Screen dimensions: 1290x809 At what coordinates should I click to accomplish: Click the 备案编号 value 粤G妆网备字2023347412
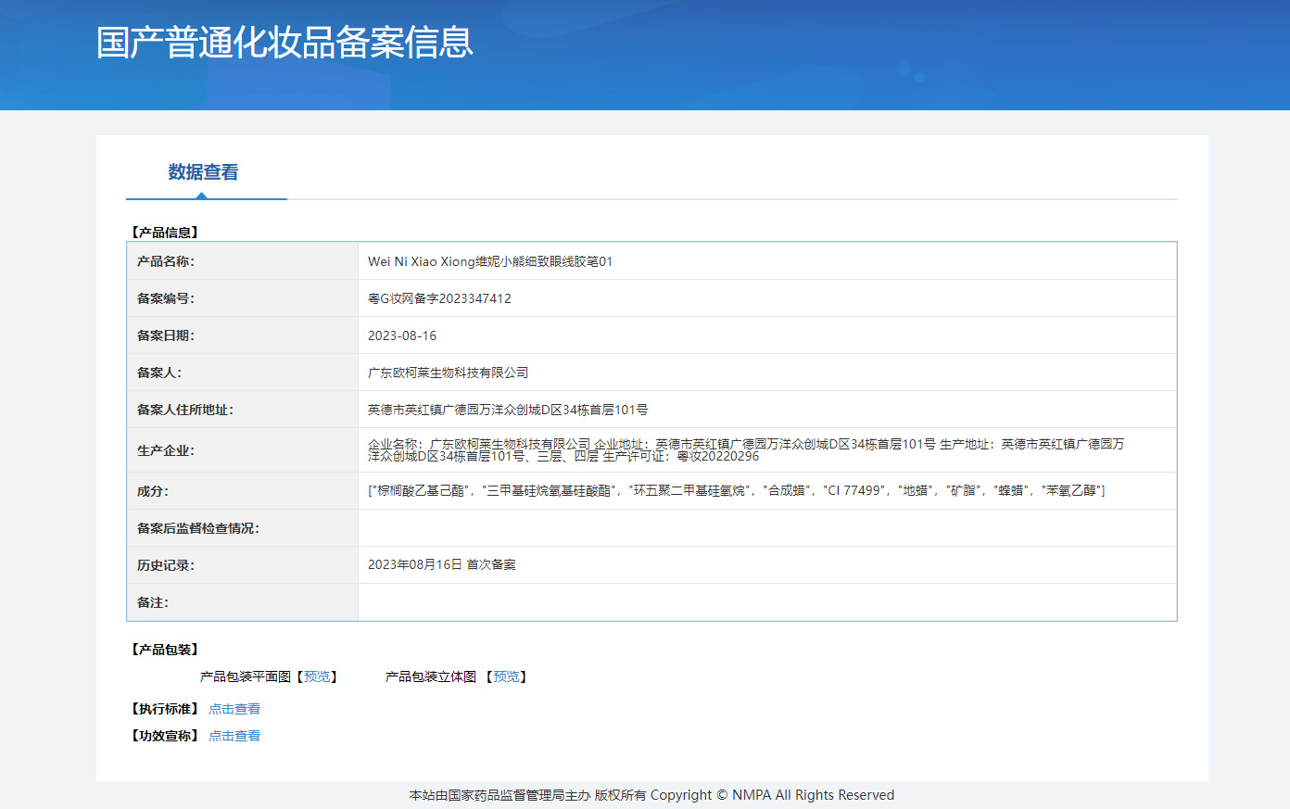coord(439,298)
